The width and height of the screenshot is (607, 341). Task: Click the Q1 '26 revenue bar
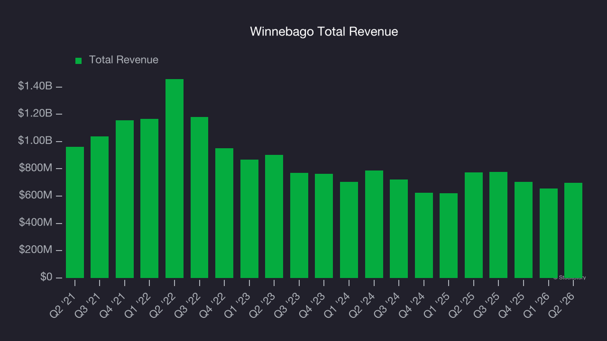(x=549, y=233)
